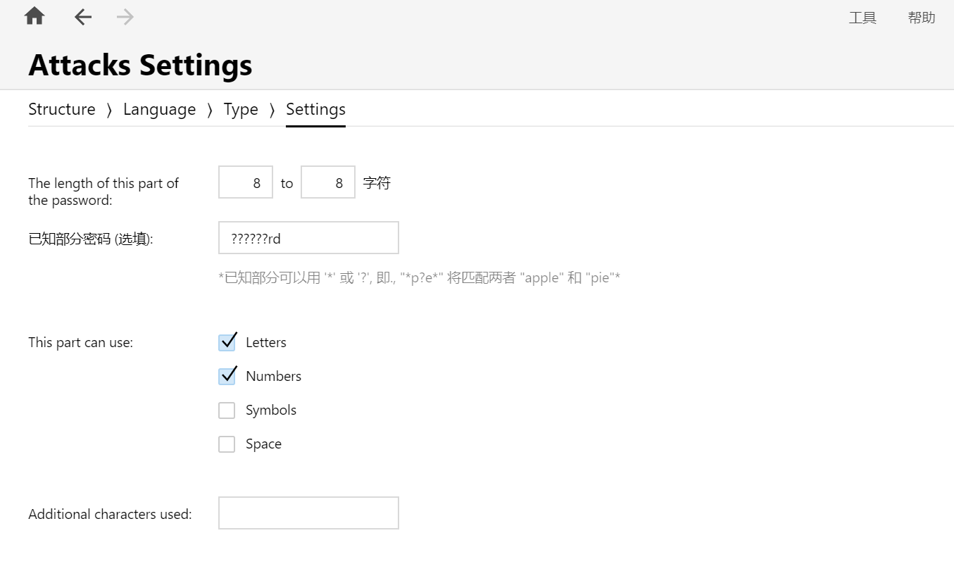
Task: Click the 已知部分密码 (选填) label
Action: (90, 239)
